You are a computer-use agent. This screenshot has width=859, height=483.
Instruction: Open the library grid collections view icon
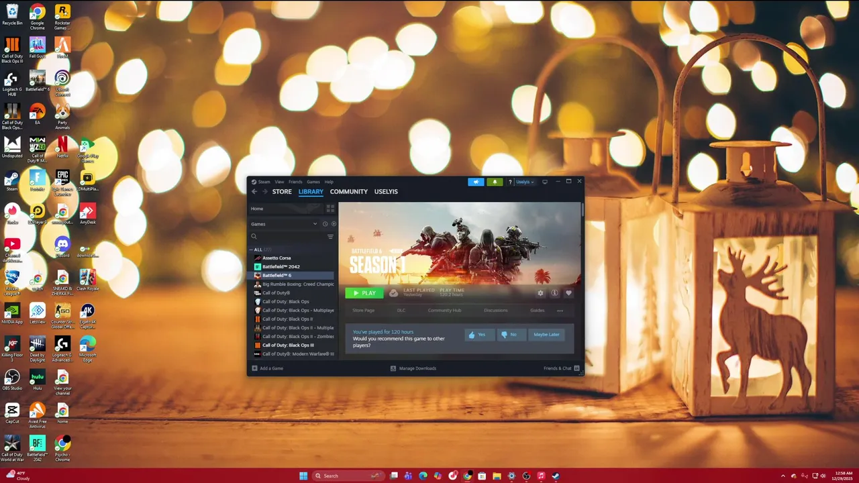pos(330,209)
